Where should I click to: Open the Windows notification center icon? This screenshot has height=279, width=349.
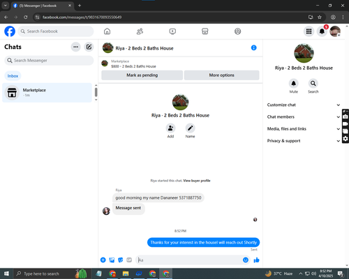click(341, 273)
